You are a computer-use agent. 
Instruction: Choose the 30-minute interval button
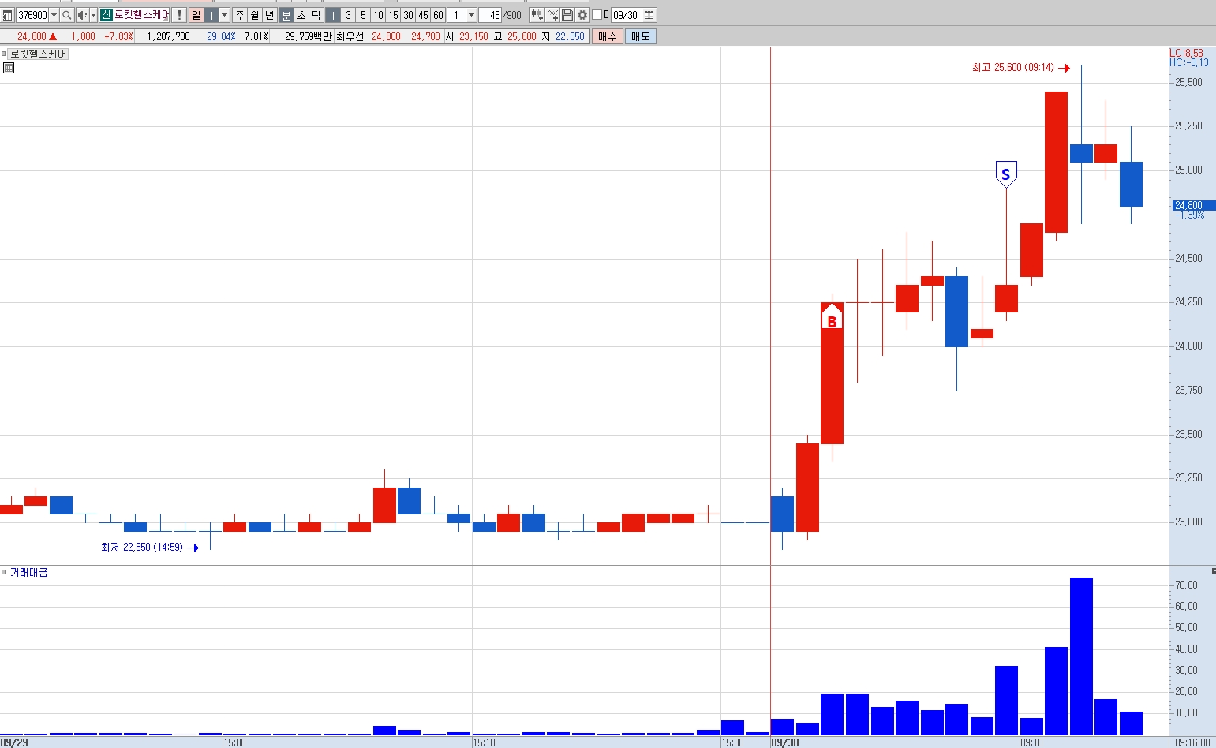pyautogui.click(x=408, y=15)
